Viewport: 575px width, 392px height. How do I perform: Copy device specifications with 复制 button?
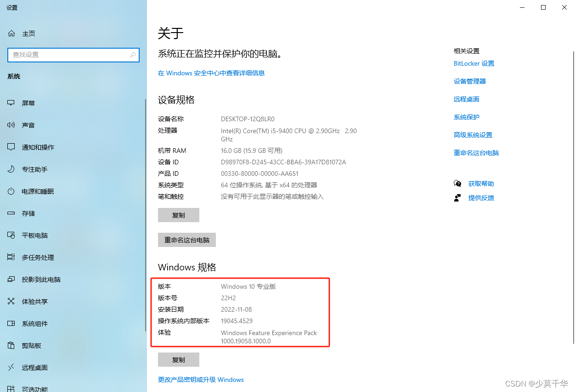(179, 215)
